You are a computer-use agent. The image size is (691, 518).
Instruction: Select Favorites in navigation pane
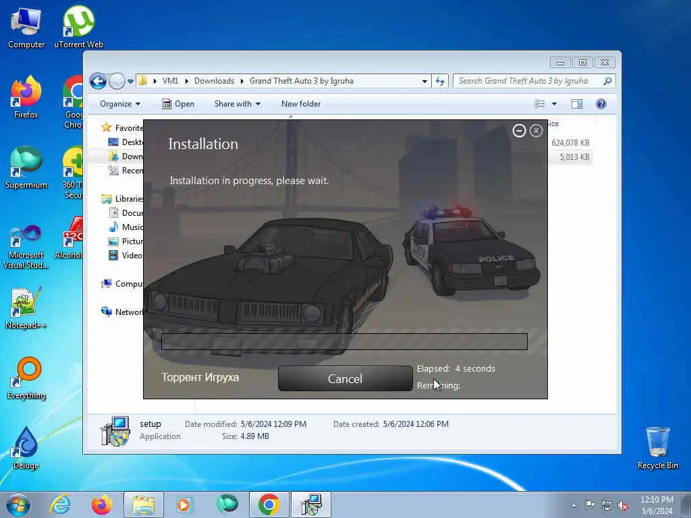coord(122,127)
